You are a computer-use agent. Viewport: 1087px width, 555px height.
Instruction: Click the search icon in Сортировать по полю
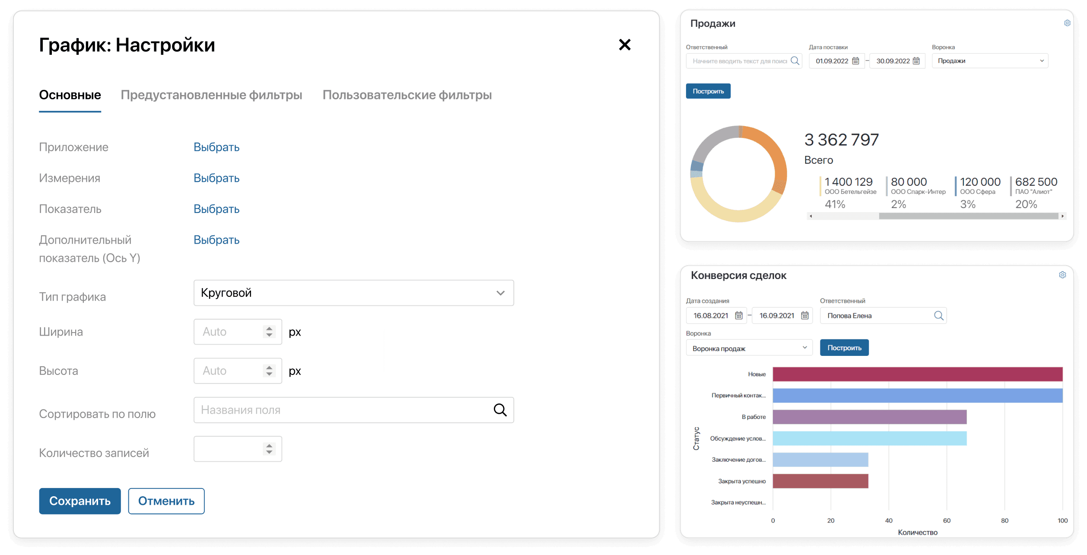coord(500,410)
